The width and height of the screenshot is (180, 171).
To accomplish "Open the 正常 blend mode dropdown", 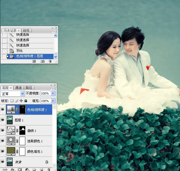I will [x=13, y=93].
